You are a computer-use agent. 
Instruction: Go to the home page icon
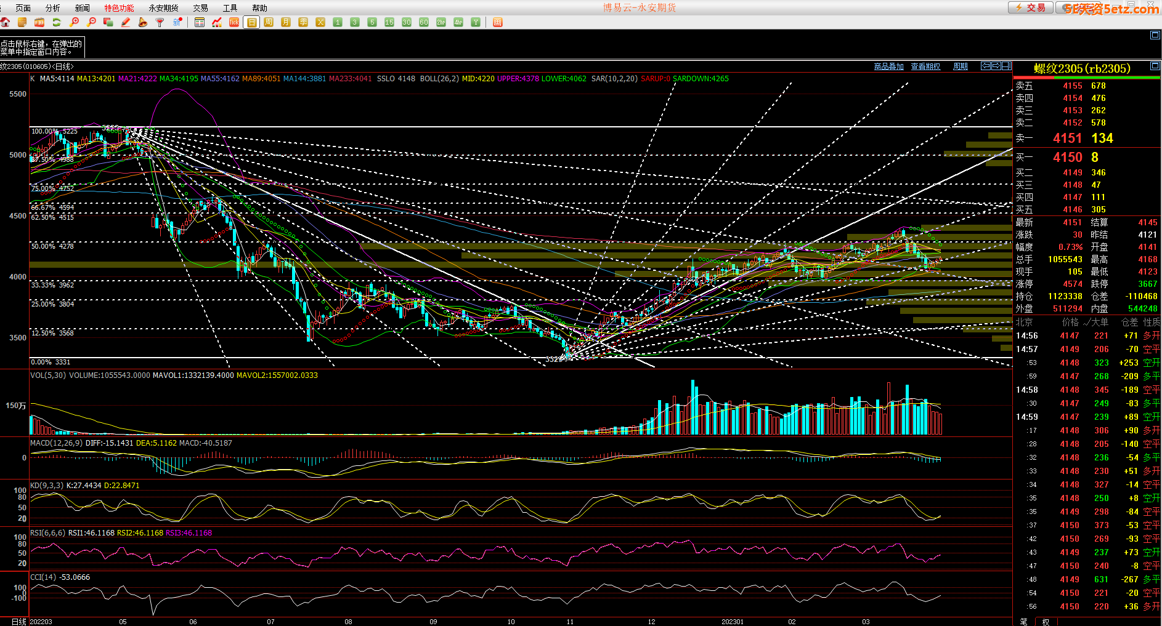(6, 22)
